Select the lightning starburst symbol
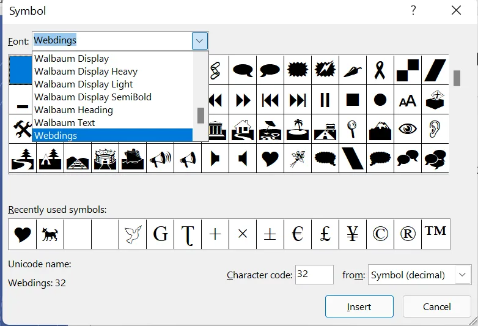 point(325,70)
